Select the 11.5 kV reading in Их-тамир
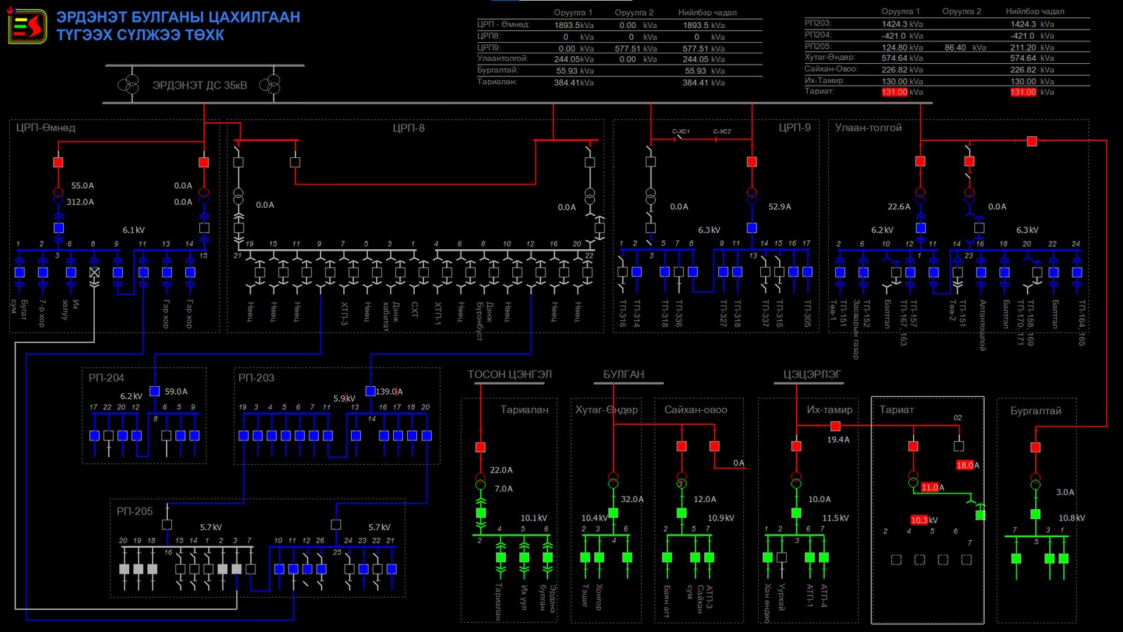The width and height of the screenshot is (1123, 632). pos(835,518)
